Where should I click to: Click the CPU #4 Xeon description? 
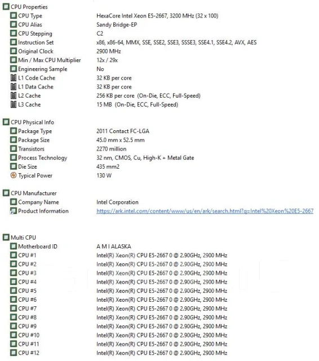[x=162, y=282]
